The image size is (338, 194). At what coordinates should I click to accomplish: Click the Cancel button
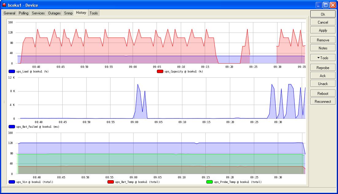pyautogui.click(x=323, y=22)
